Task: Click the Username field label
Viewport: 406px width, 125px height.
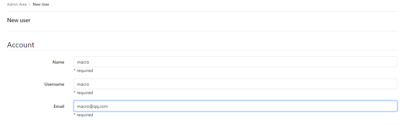Action: pos(54,84)
